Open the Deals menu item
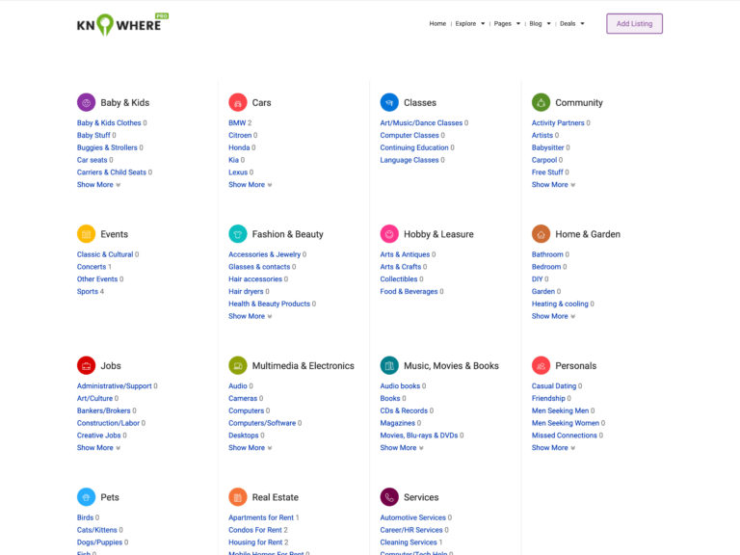The width and height of the screenshot is (740, 555). [571, 24]
